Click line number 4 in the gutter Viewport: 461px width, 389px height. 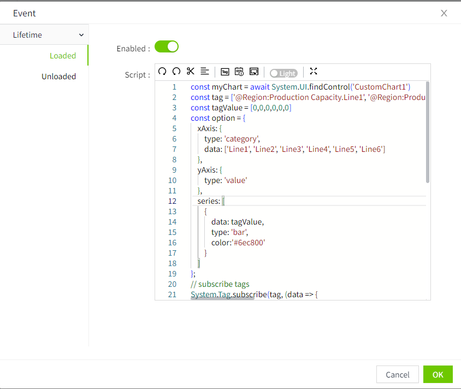coord(174,118)
